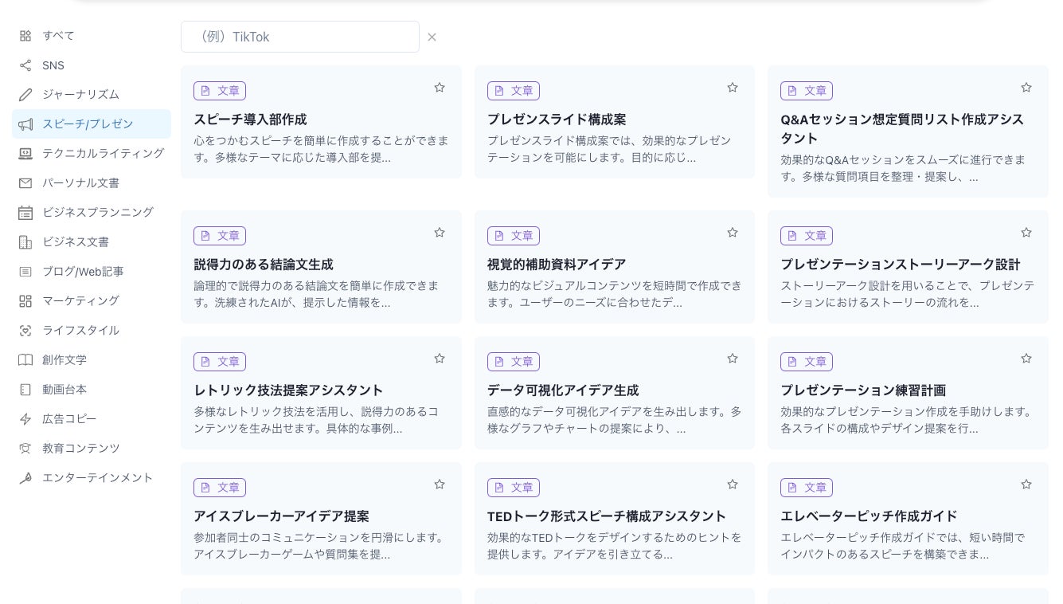This screenshot has height=604, width=1063.
Task: Select the マーケティング category
Action: [80, 300]
